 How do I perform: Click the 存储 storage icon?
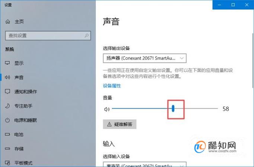(x=7, y=148)
